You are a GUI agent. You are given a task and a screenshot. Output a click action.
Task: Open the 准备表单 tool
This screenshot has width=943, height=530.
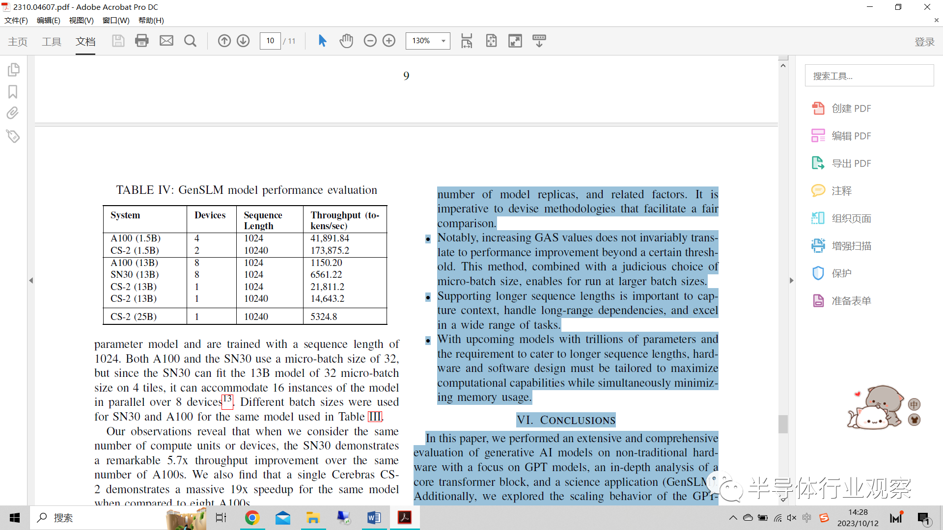pos(842,301)
